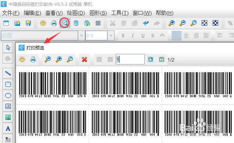Expand the font name dropdown arrow
This screenshot has height=143, width=234.
[x=82, y=36]
